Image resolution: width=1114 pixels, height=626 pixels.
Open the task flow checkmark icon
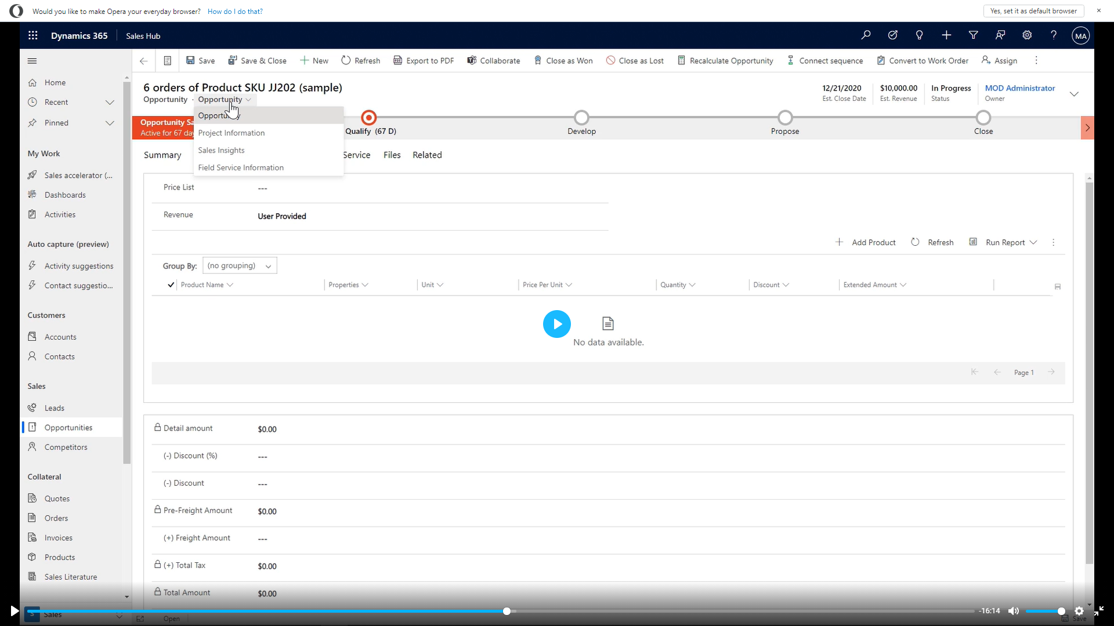click(892, 35)
